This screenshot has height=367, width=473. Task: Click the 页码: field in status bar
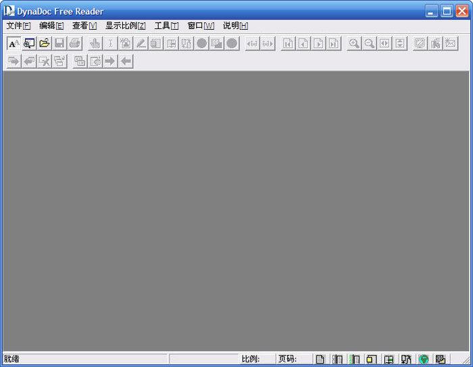tap(295, 359)
